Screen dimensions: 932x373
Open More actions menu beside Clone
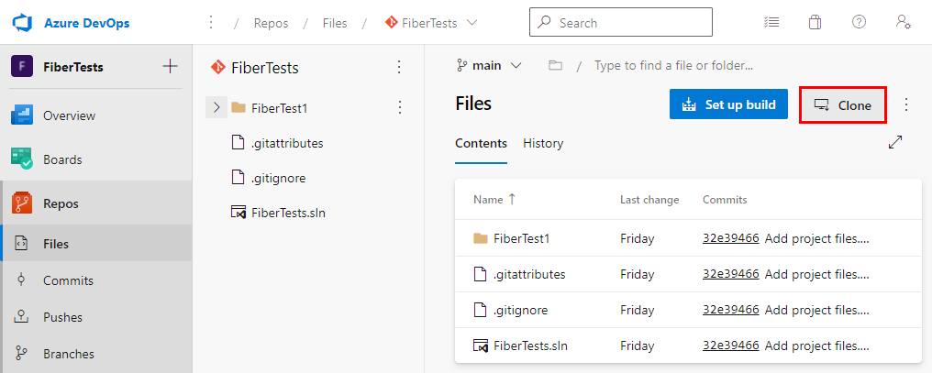click(906, 104)
